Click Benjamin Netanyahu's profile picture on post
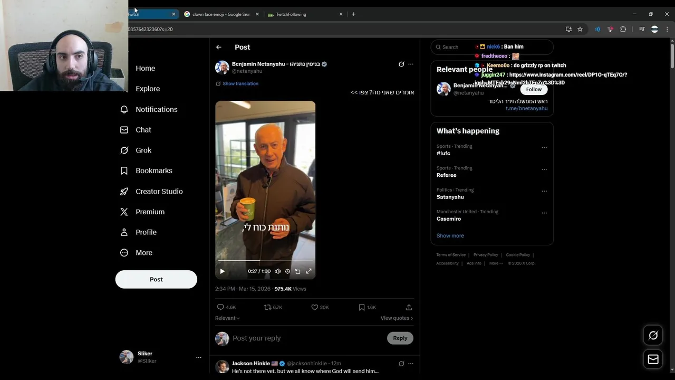The image size is (675, 380). pyautogui.click(x=222, y=67)
